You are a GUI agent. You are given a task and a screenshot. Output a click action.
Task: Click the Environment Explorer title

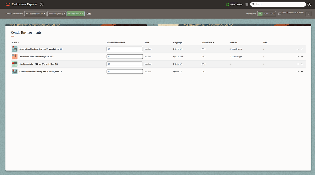tap(24, 4)
